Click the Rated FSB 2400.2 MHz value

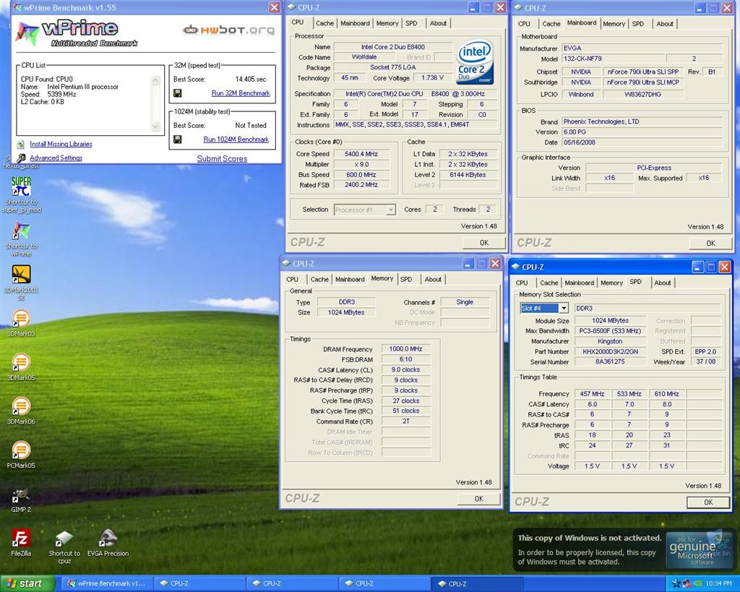pyautogui.click(x=361, y=185)
